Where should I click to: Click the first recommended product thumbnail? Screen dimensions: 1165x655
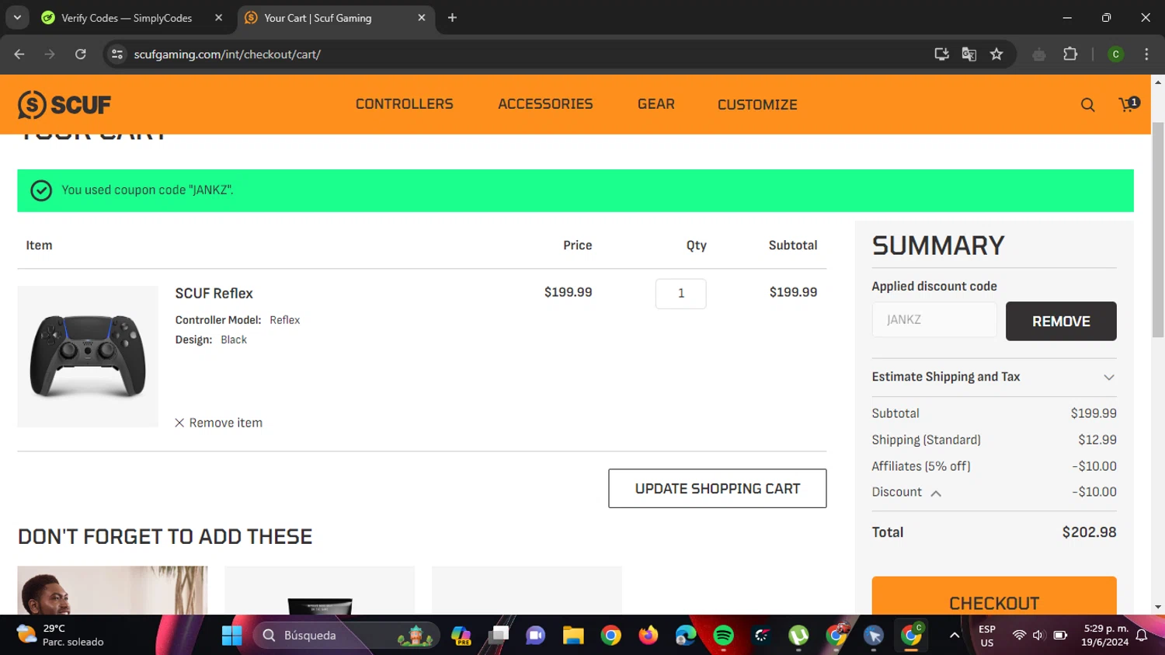point(113,591)
